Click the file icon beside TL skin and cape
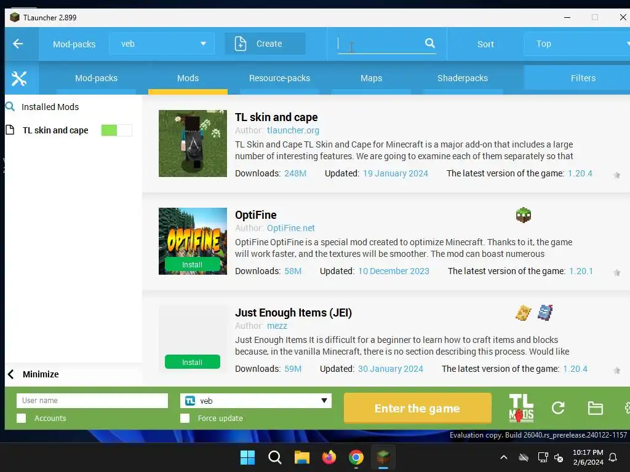 coord(10,130)
